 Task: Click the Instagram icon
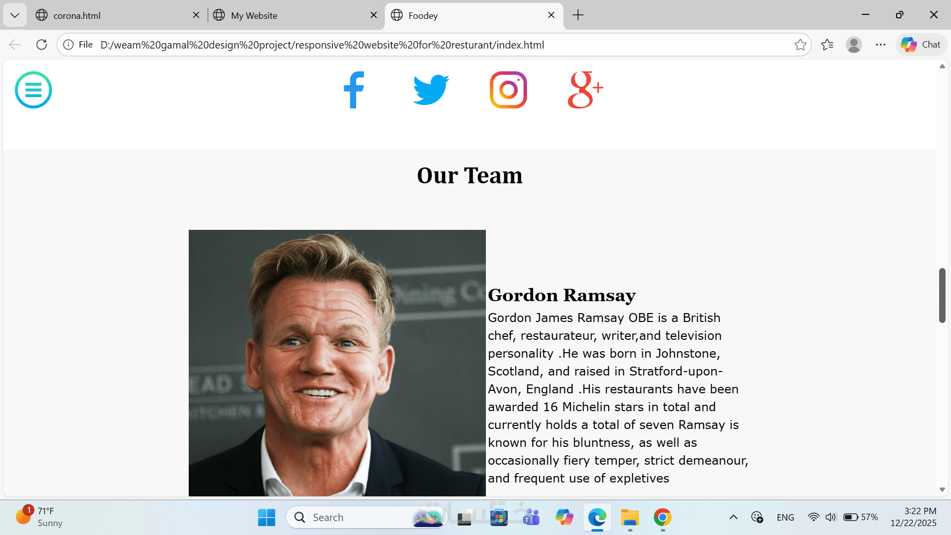click(508, 90)
